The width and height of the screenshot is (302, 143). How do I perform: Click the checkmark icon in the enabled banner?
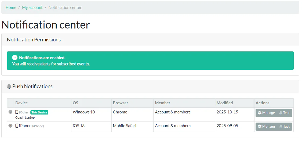pos(15,58)
